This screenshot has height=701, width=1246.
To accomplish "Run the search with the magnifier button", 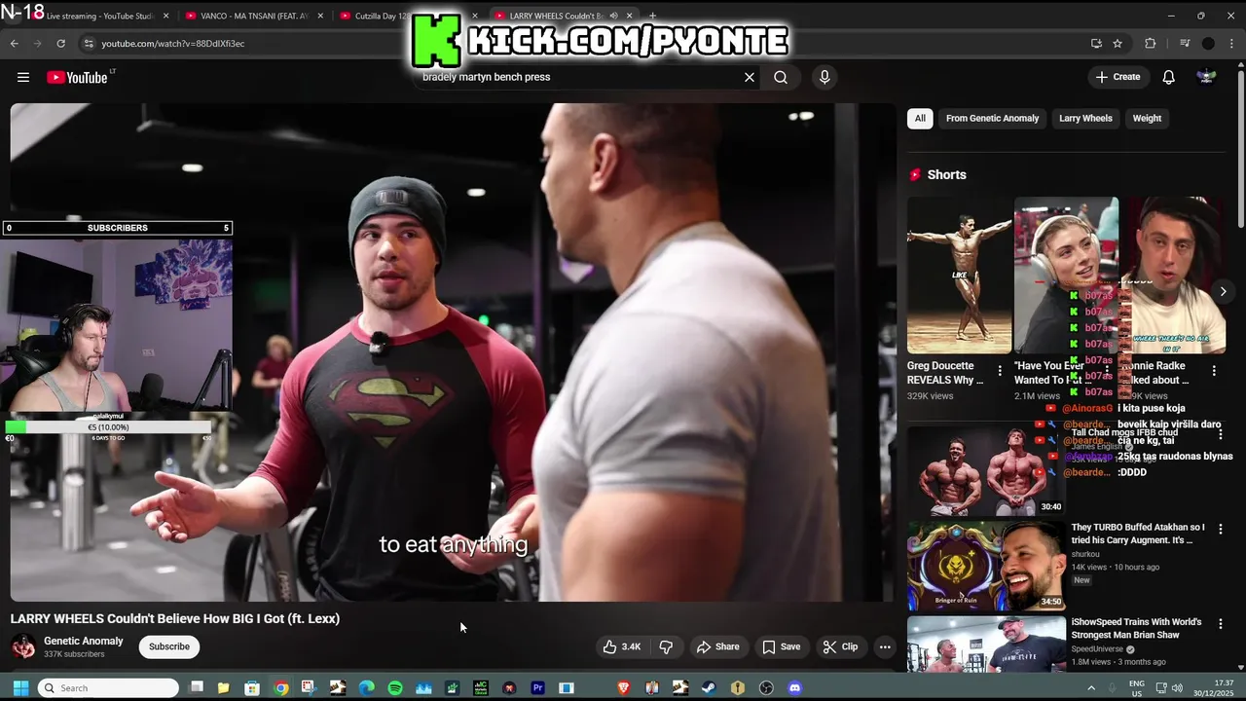I will [781, 77].
